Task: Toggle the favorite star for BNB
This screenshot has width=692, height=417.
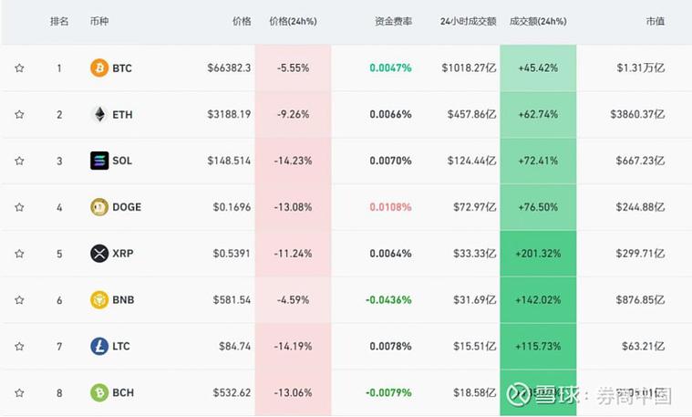Action: tap(19, 300)
